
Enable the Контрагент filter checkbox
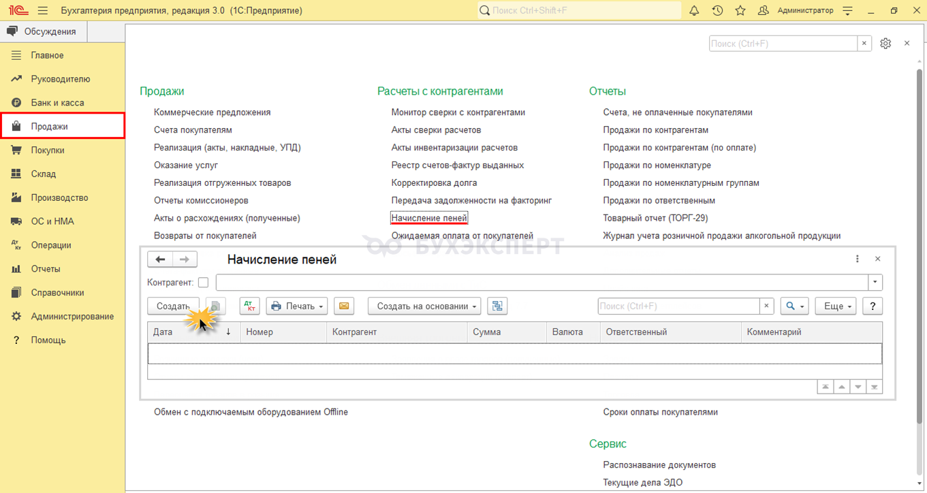coord(203,283)
